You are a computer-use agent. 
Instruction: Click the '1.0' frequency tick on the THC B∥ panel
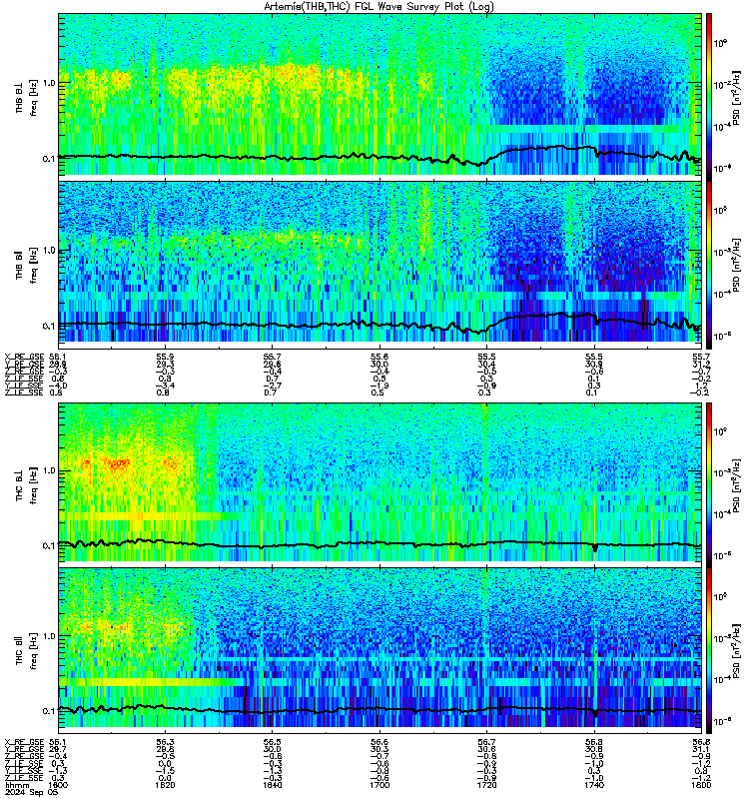click(x=49, y=636)
